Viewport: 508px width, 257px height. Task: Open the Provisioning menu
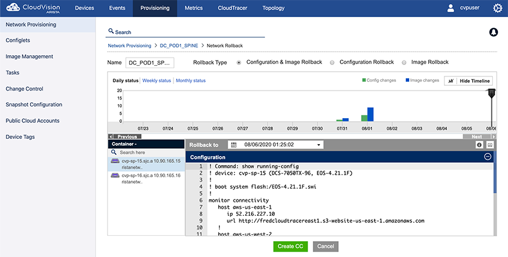coord(155,8)
